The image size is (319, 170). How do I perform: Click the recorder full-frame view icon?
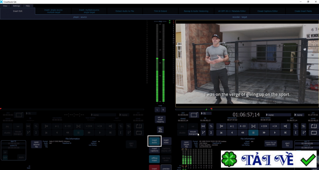coord(194,115)
